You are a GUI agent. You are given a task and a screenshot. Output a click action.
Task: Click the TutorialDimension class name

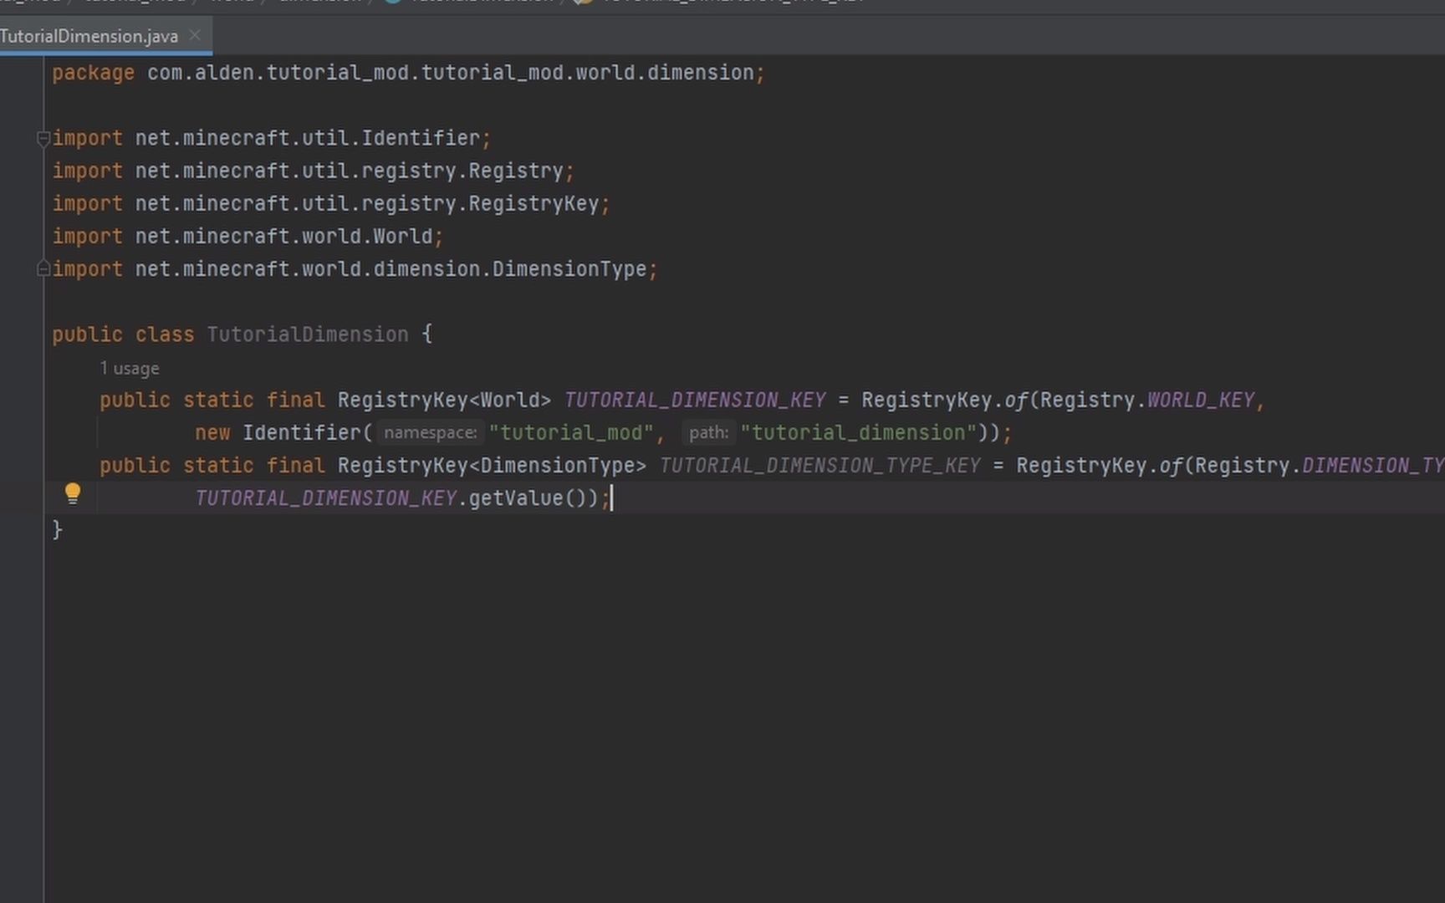pyautogui.click(x=308, y=334)
